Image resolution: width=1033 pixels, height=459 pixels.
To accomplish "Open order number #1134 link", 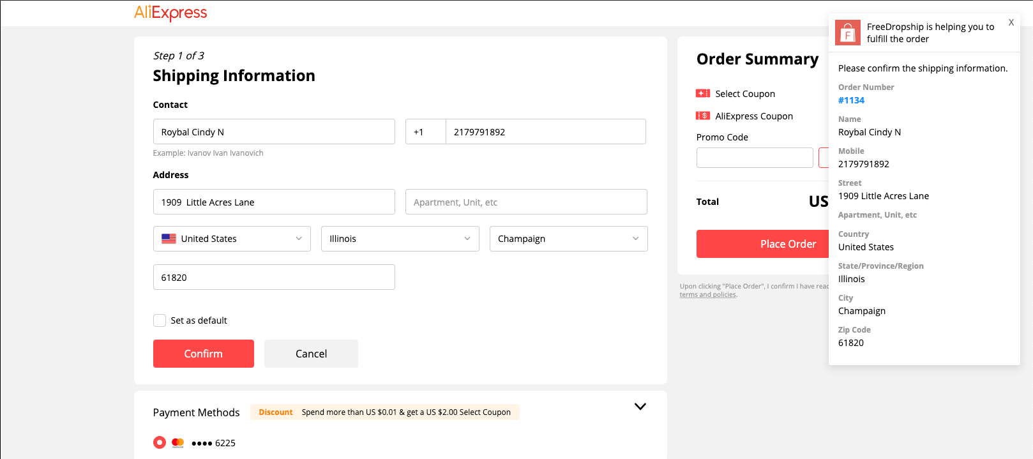I will click(x=851, y=100).
